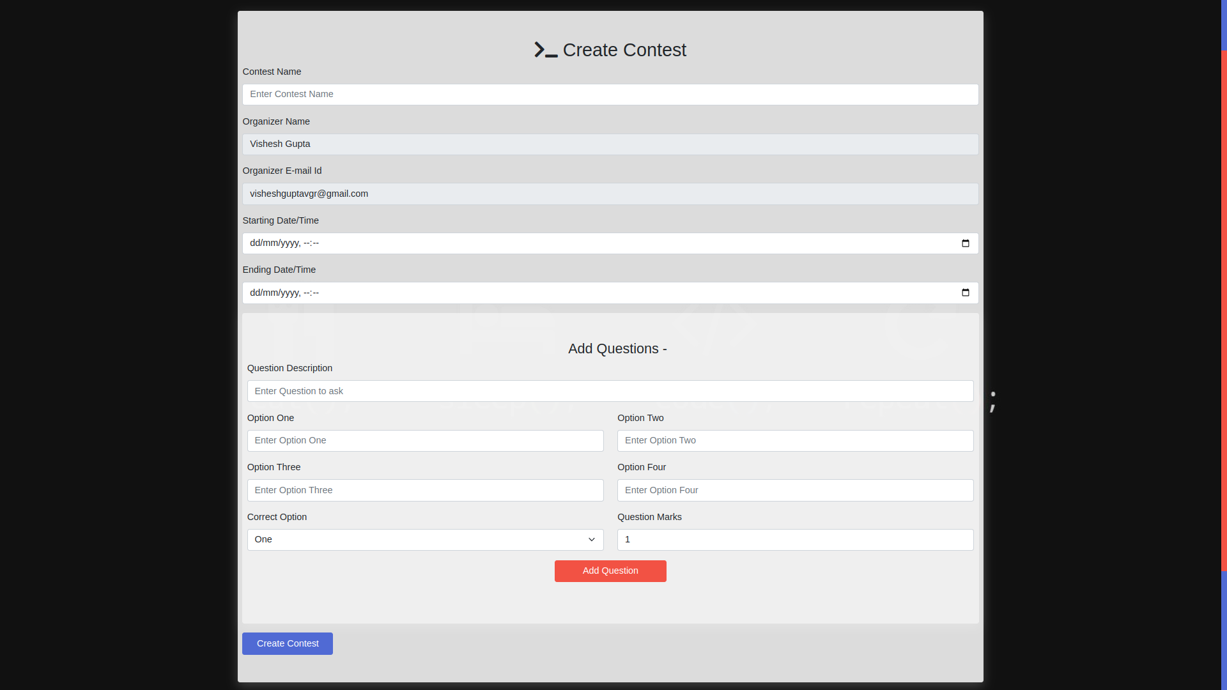Select the Organizer E-mail Id field
Screen dimensions: 1227x690
pos(610,194)
